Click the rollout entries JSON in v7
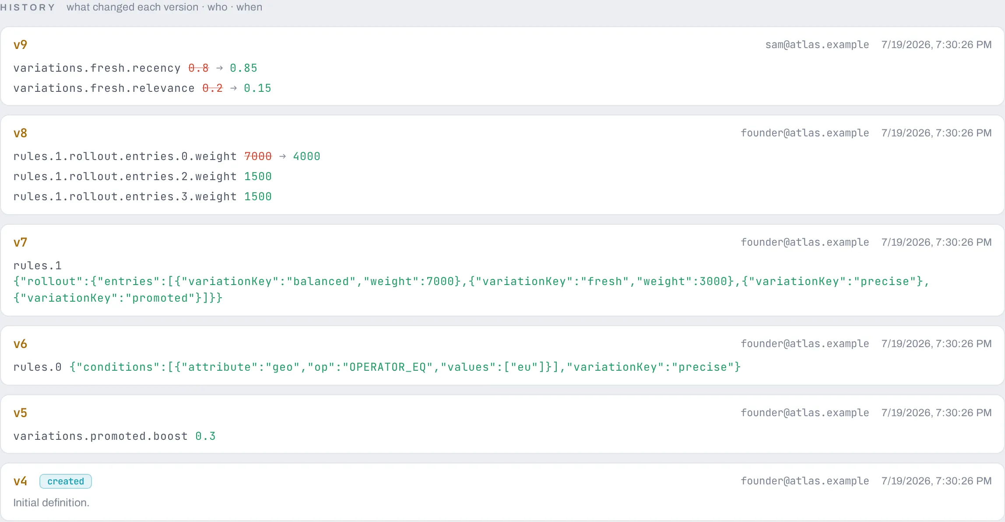The height and width of the screenshot is (522, 1005). (471, 290)
